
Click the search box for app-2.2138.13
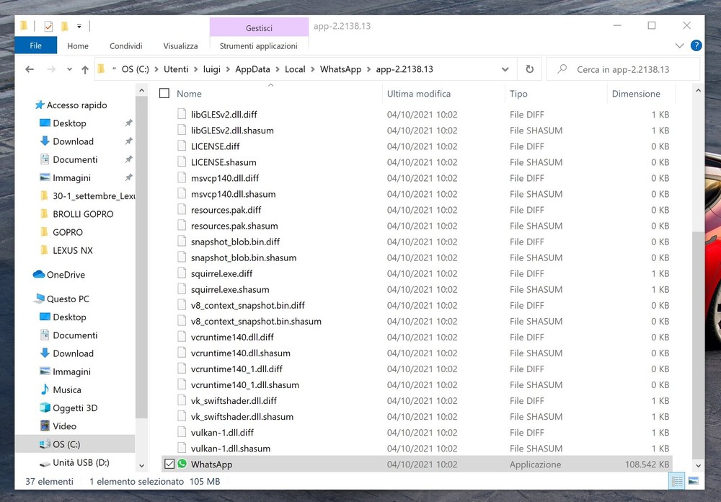[x=623, y=69]
